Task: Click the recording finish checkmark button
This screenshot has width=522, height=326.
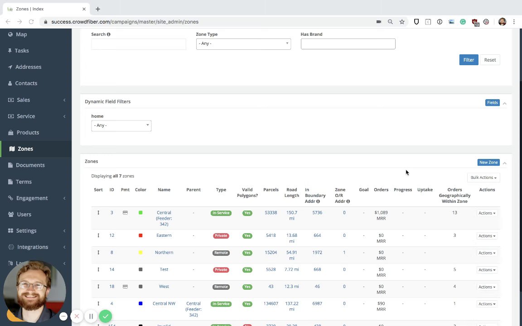Action: (106, 316)
